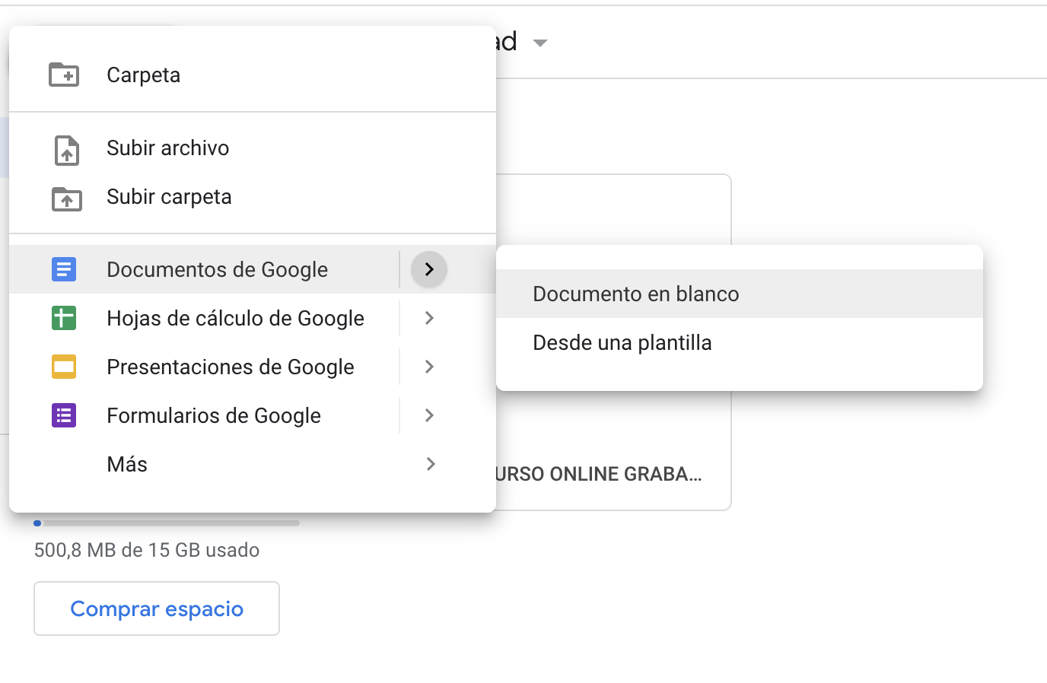Expand the Formularios de Google submenu arrow
The width and height of the screenshot is (1047, 683).
click(429, 415)
